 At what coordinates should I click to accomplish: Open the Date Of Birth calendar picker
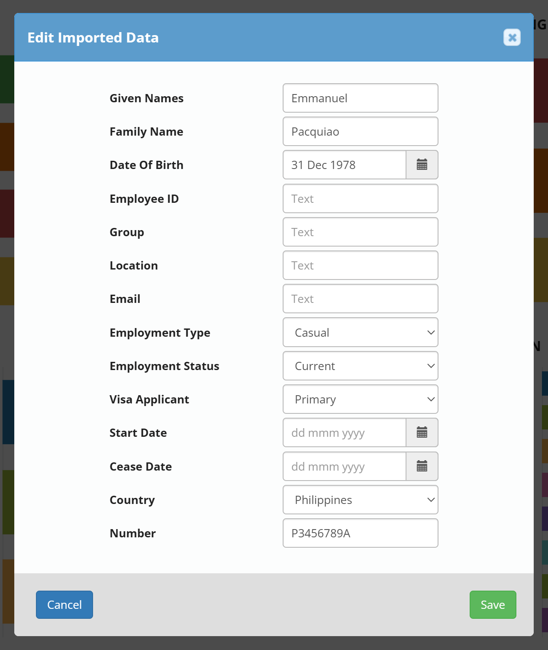point(422,165)
